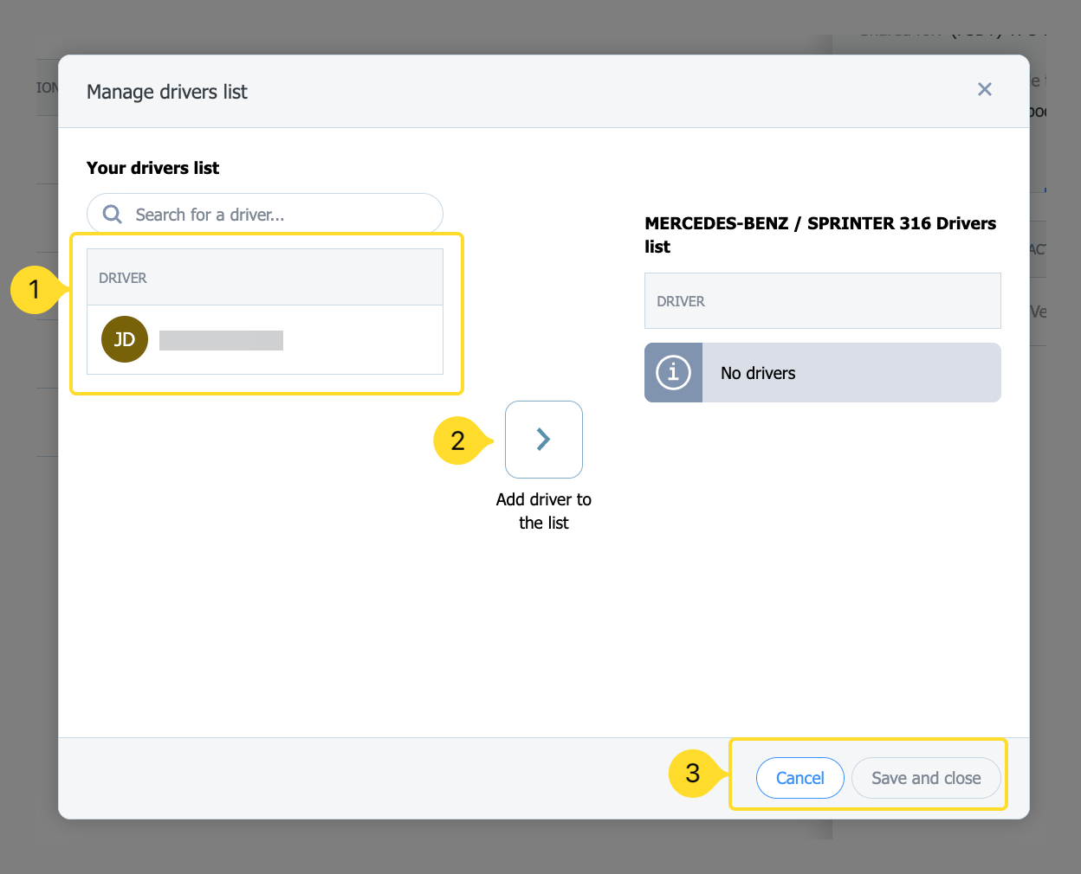Click the info icon beside No drivers
Screen dimensions: 1081x874
click(673, 373)
